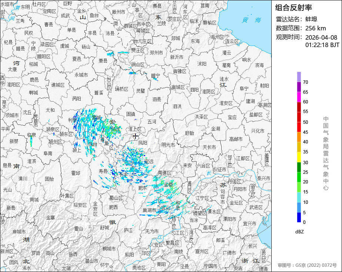Click the 寿县 label on the map
The image size is (342, 272).
[103, 171]
